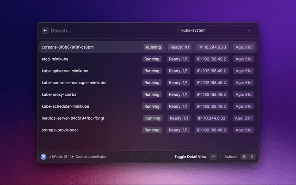Click the Command key icon in footer
Image resolution: width=296 pixels, height=185 pixels.
(244, 157)
